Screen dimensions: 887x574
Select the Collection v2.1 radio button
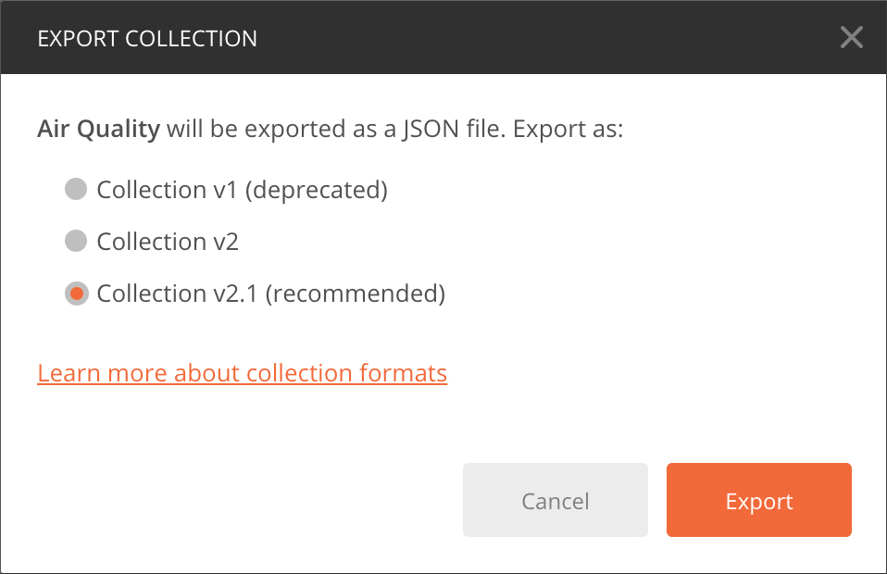76,293
